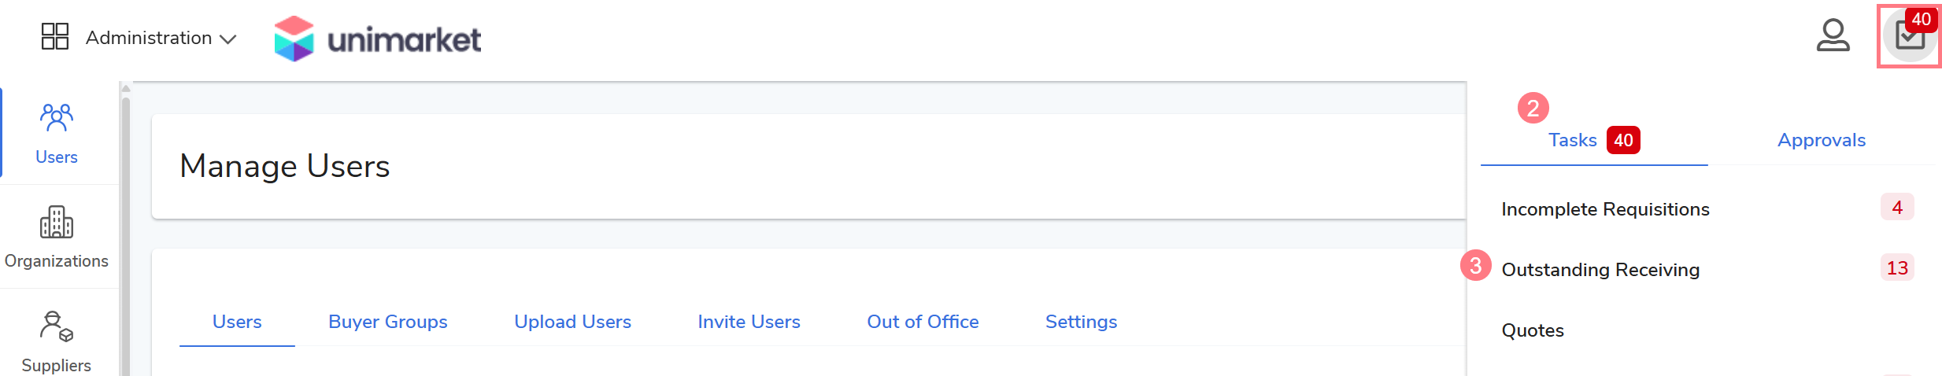
Task: Click the tasks checklist icon
Action: (1910, 36)
